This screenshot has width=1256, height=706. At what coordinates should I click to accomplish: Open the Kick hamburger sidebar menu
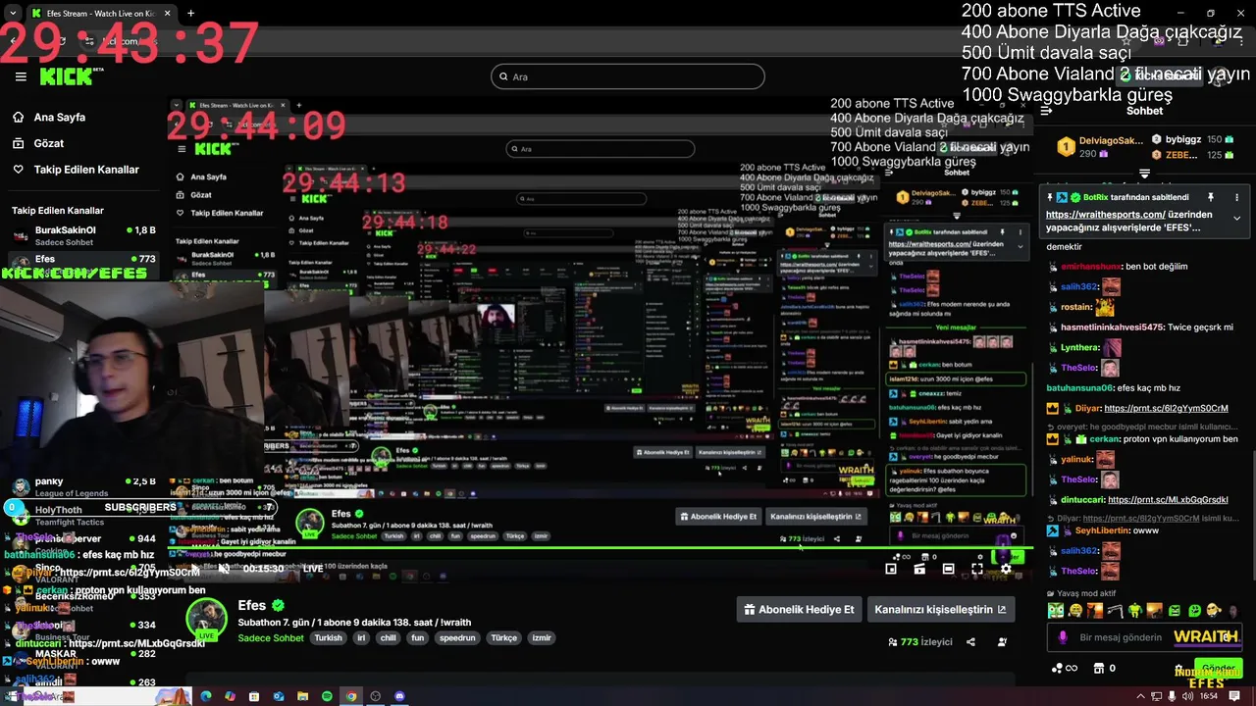(21, 76)
